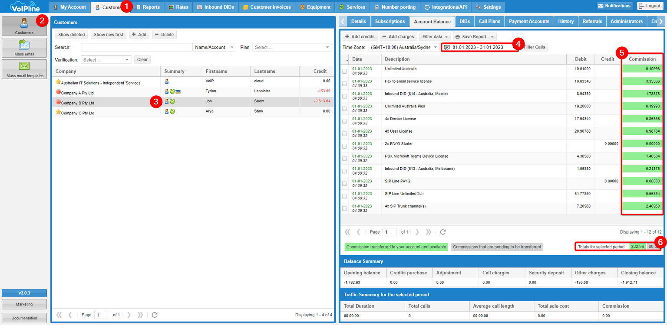Tick the Unlimited Australia Plus row checkbox
Image resolution: width=667 pixels, height=325 pixels.
[344, 109]
